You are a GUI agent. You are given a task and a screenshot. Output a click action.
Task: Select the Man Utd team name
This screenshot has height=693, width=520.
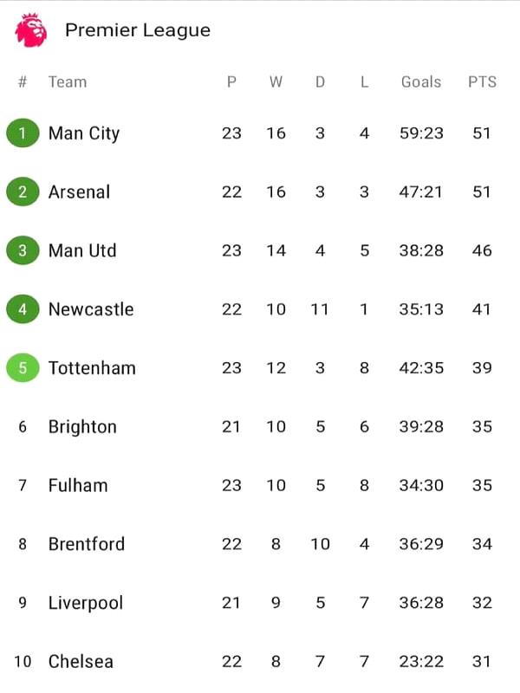point(82,250)
